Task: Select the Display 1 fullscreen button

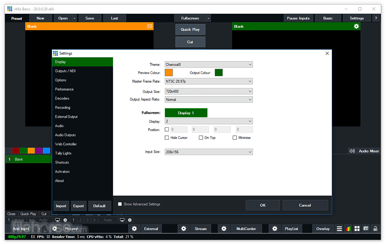Action: coord(186,113)
